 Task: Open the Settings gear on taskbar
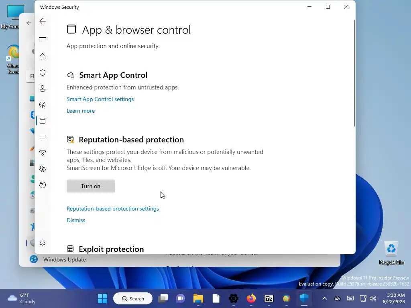234,298
